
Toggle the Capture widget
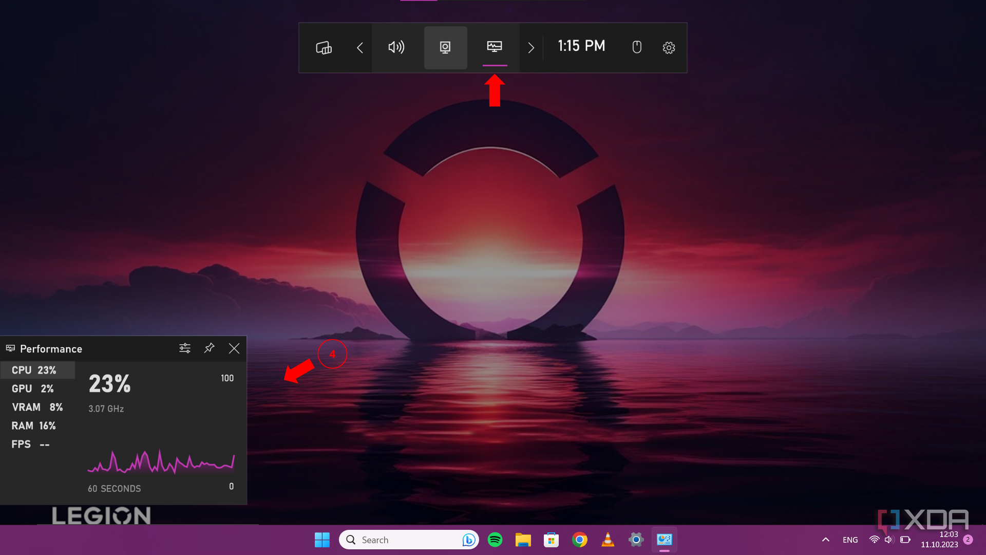click(x=445, y=47)
